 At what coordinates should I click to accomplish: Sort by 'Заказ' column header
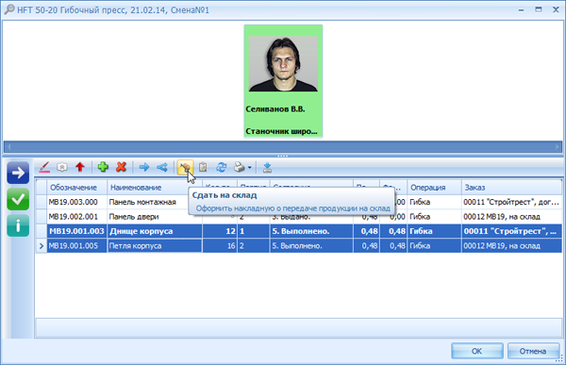coord(511,188)
